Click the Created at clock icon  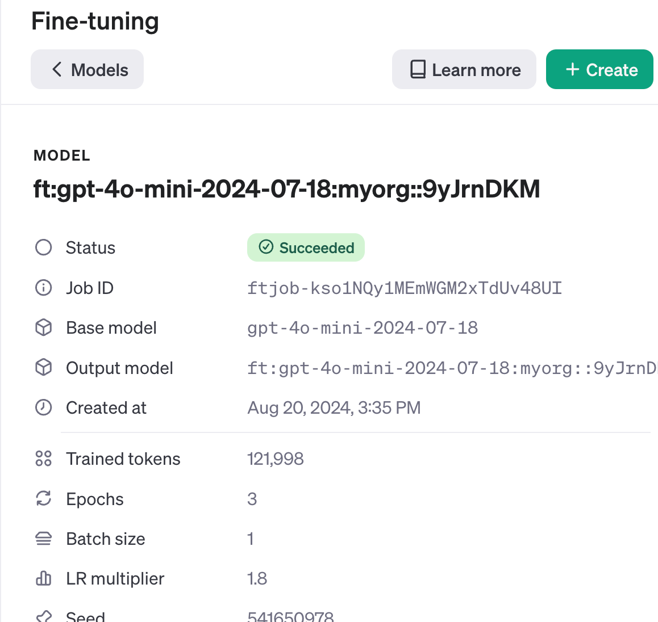[x=44, y=407]
